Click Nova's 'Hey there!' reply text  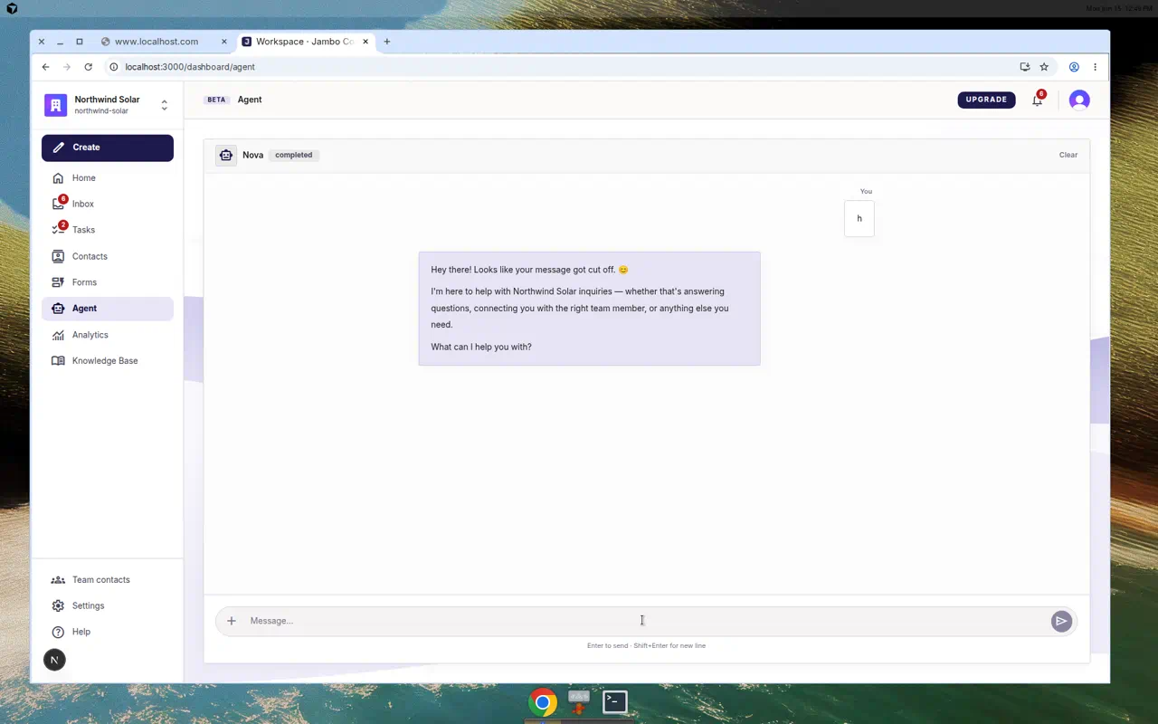coord(529,270)
